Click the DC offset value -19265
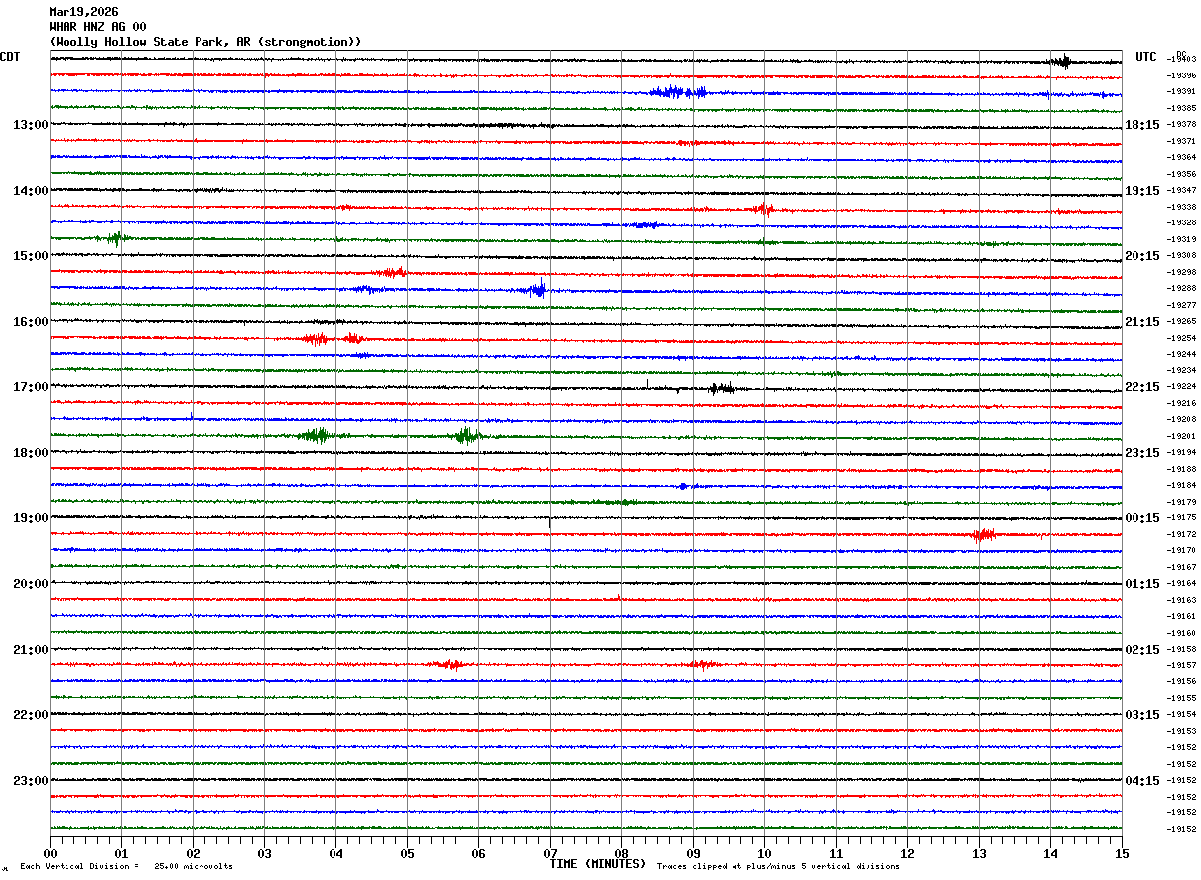The image size is (1201, 880). 1181,321
